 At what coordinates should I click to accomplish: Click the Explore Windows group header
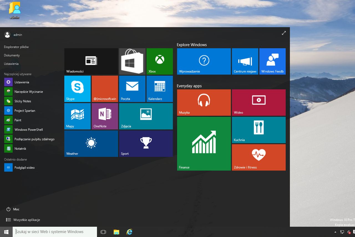pyautogui.click(x=192, y=45)
